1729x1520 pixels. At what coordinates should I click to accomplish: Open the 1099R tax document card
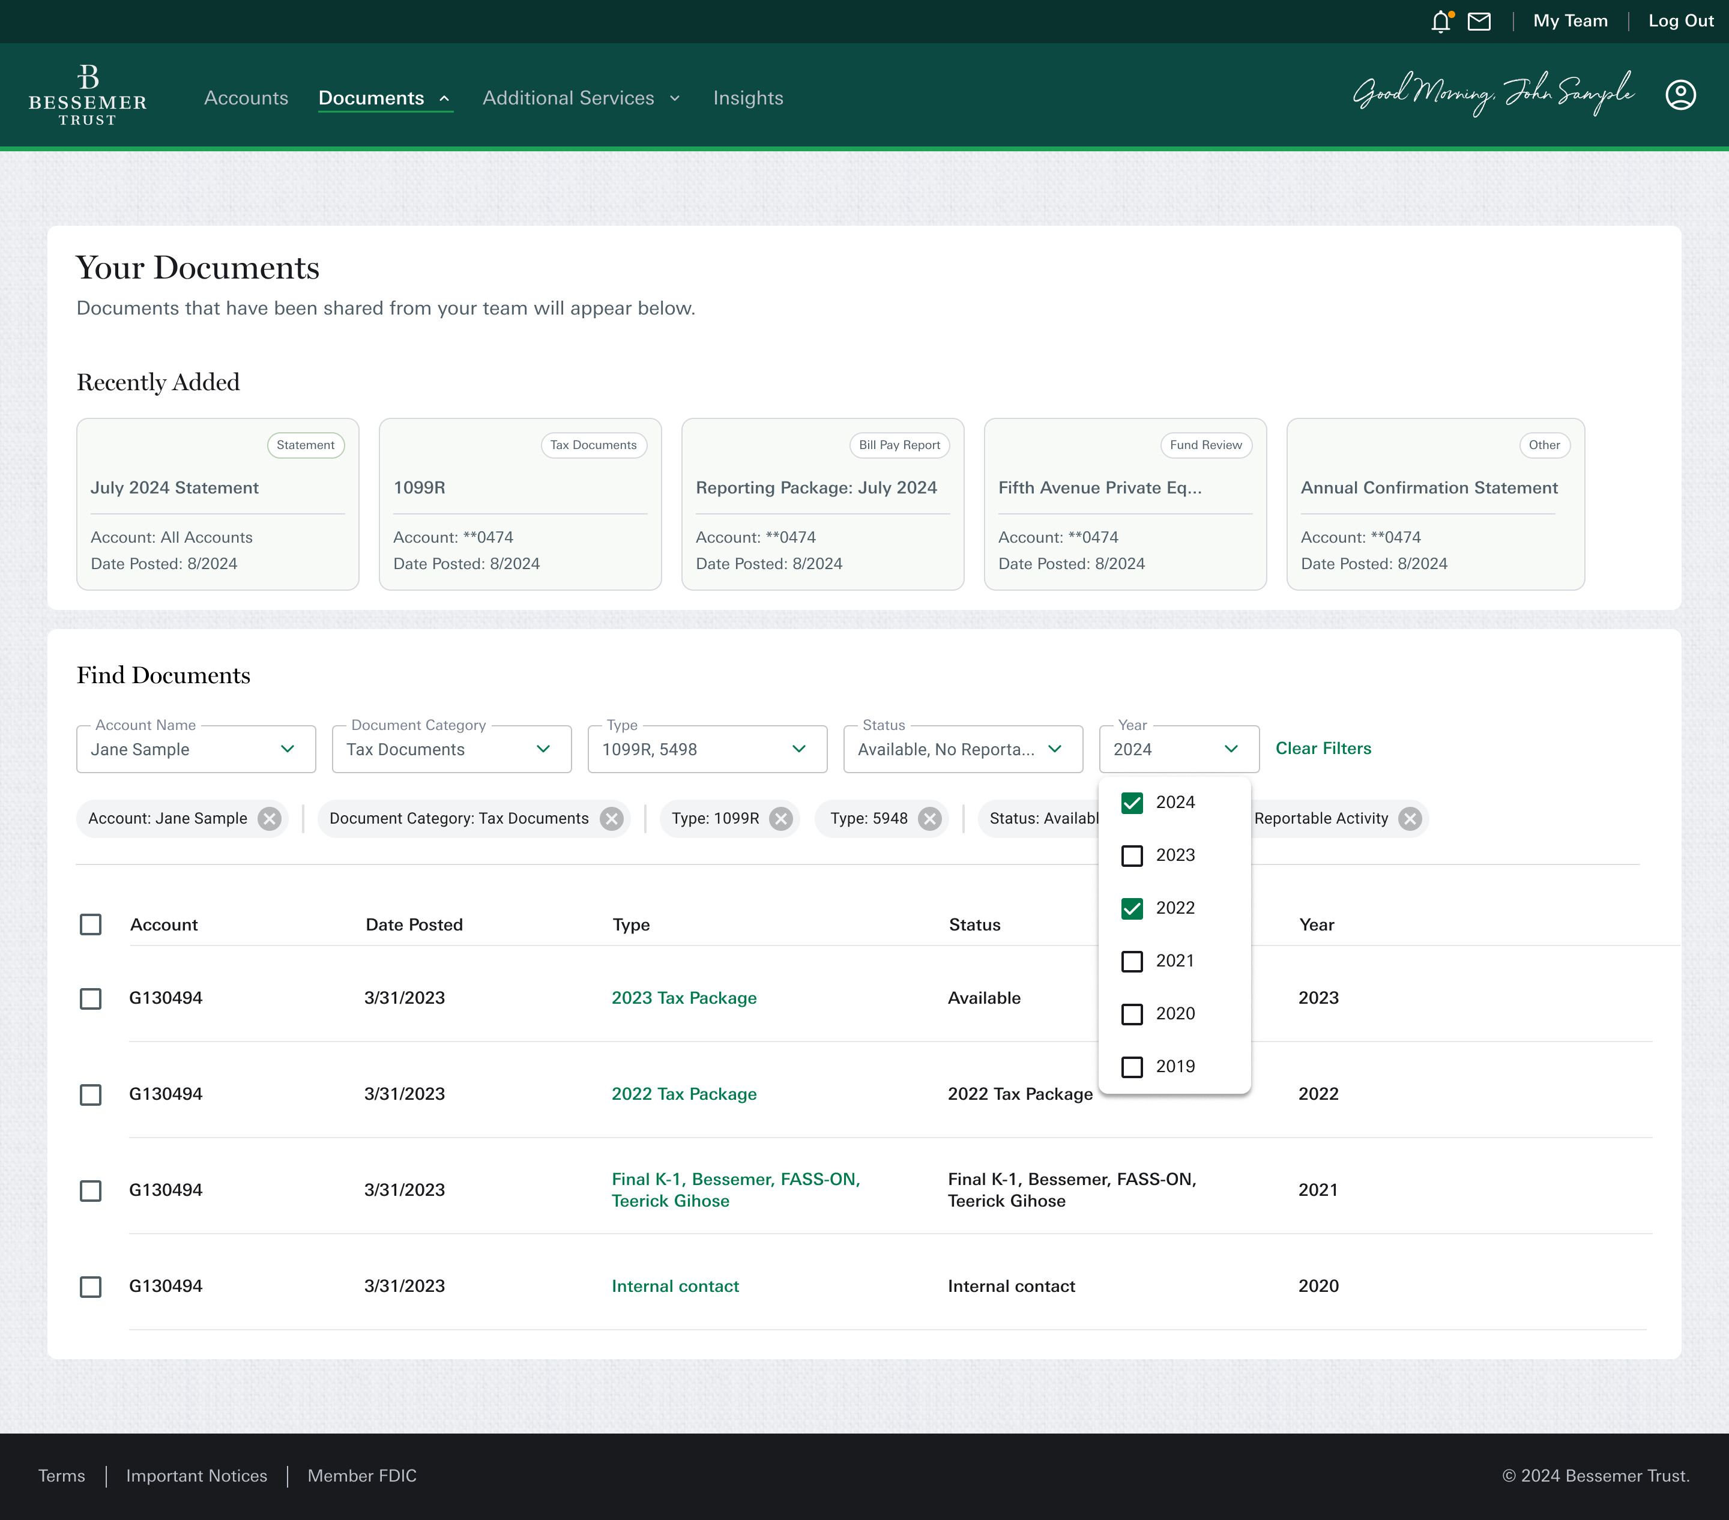click(x=521, y=504)
